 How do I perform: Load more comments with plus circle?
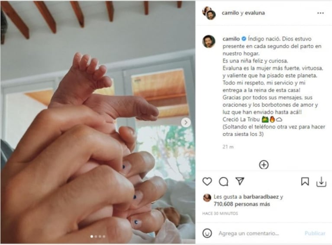point(264,165)
